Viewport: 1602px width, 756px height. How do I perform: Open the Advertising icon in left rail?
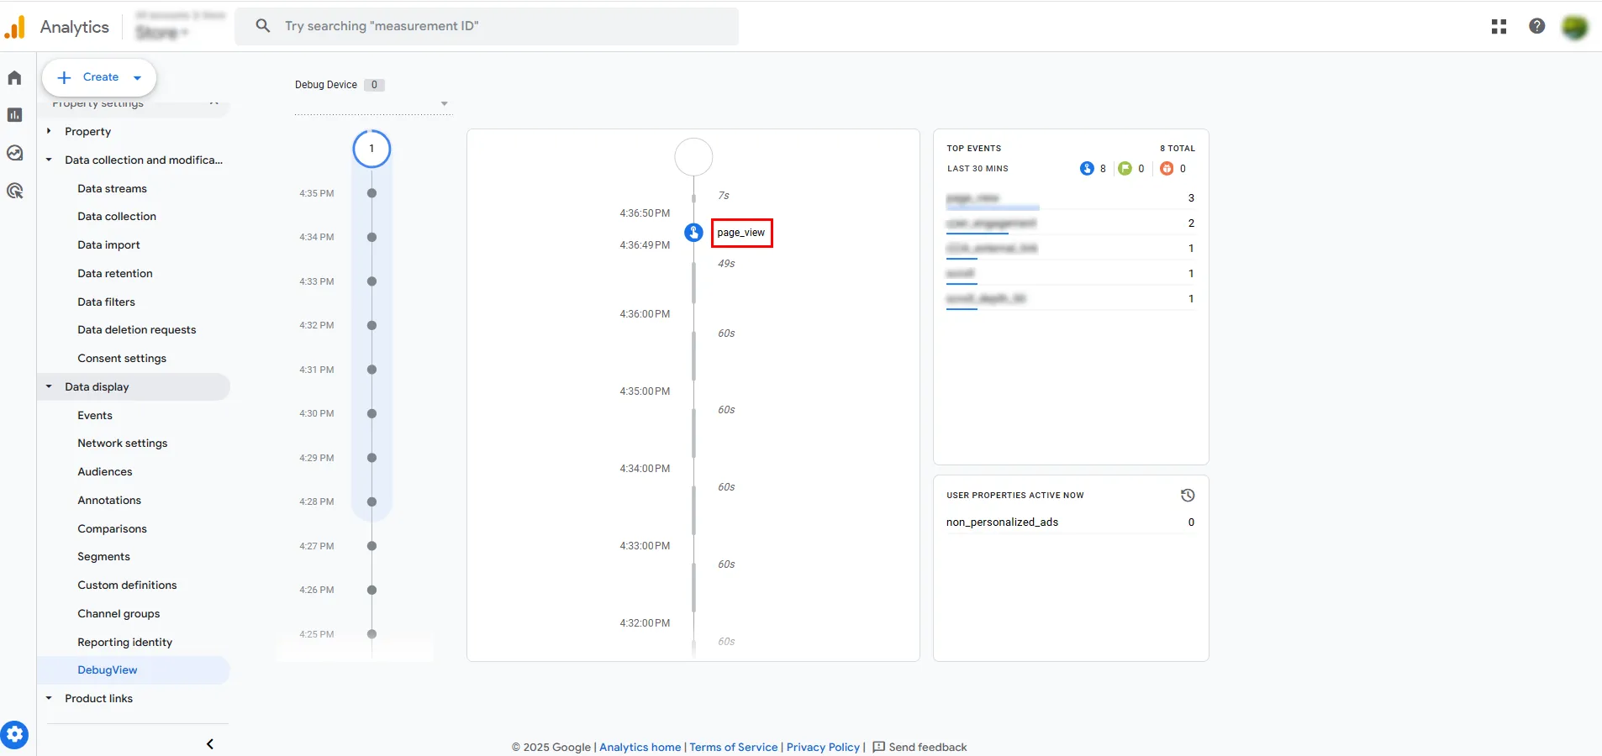(x=14, y=191)
